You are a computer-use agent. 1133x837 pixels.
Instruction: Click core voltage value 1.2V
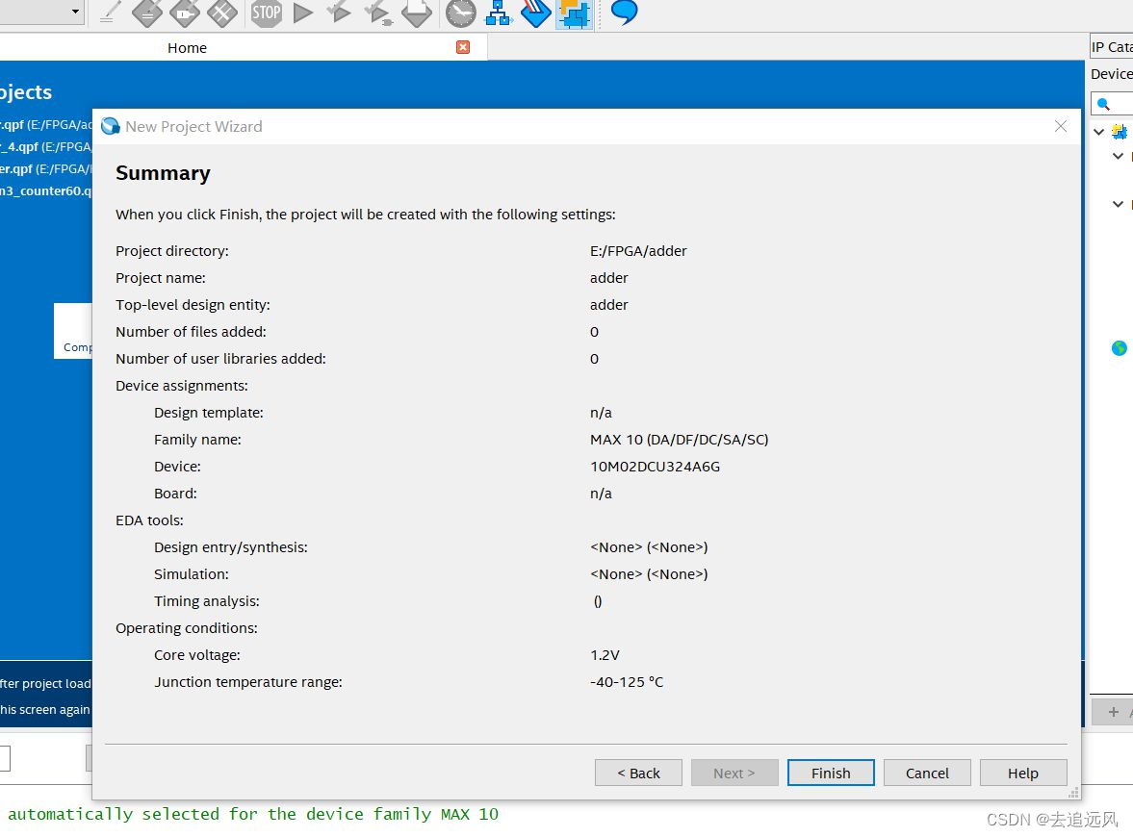[x=605, y=655]
